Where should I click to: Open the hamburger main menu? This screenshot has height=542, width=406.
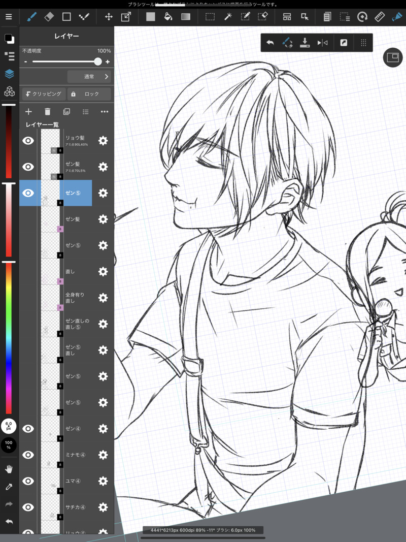pyautogui.click(x=9, y=17)
